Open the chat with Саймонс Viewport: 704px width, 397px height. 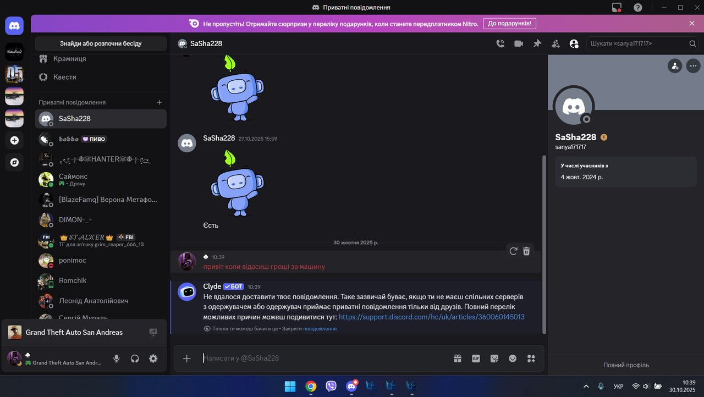[101, 180]
